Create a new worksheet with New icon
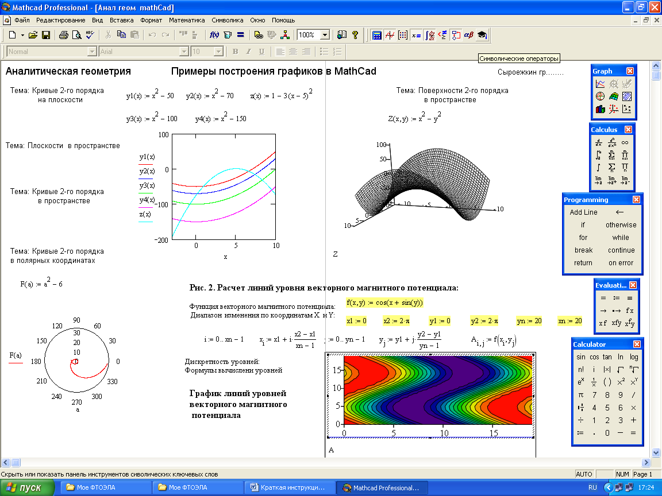This screenshot has height=496, width=662. point(12,35)
